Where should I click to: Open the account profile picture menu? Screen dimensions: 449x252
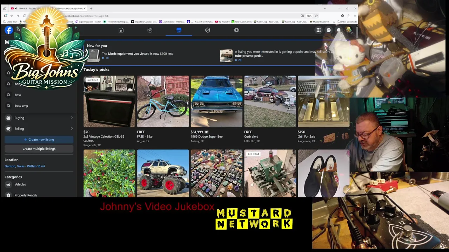point(349,30)
